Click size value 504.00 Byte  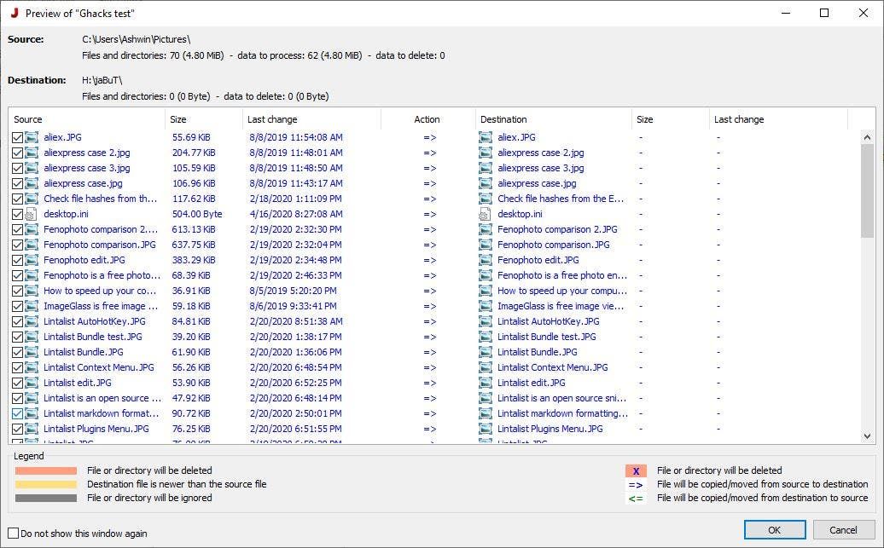click(197, 214)
